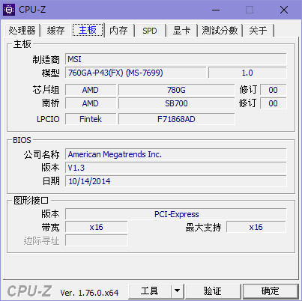This screenshot has height=301, width=302.
Task: Open the 缓存 tab
Action: [x=56, y=31]
